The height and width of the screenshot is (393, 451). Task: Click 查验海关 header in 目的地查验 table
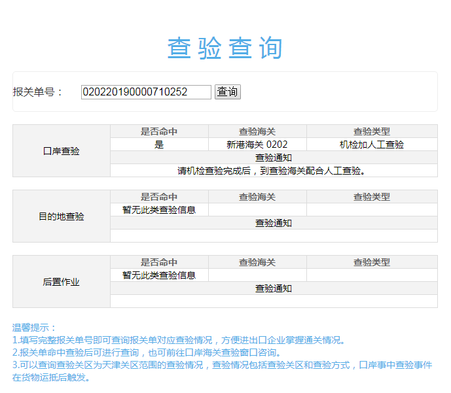coord(257,197)
